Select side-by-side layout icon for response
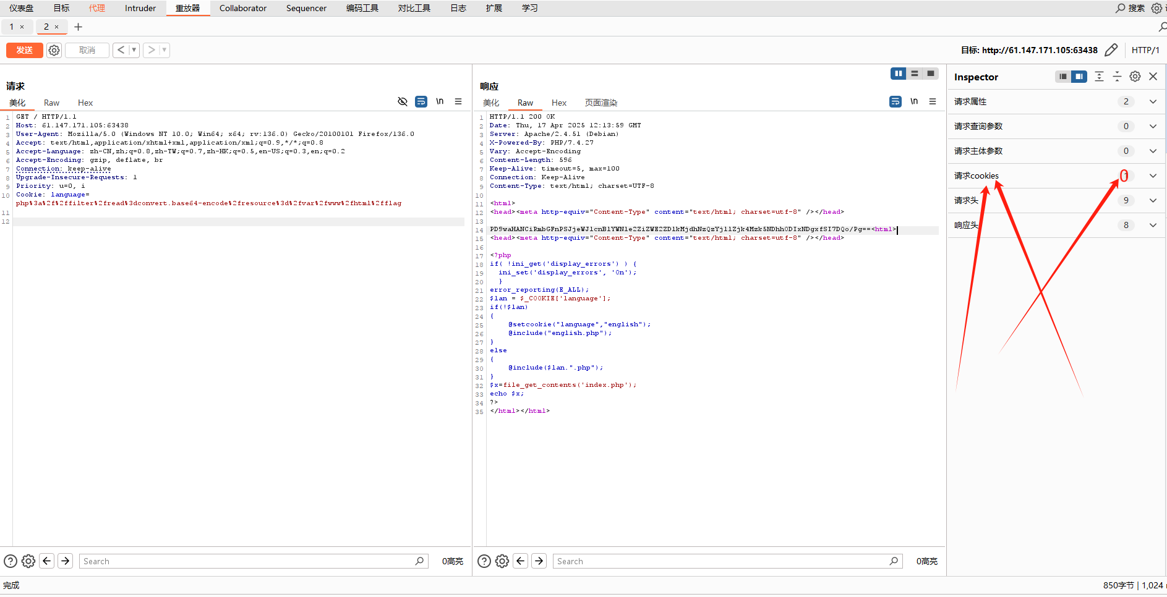 (898, 74)
